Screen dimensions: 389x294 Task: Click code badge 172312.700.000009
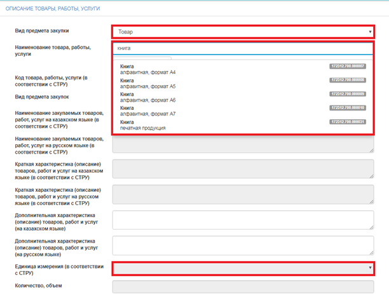pos(348,94)
